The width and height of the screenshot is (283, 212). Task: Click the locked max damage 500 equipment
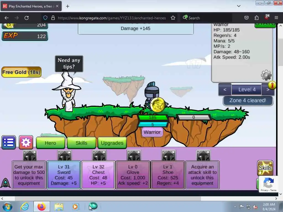tap(29, 175)
